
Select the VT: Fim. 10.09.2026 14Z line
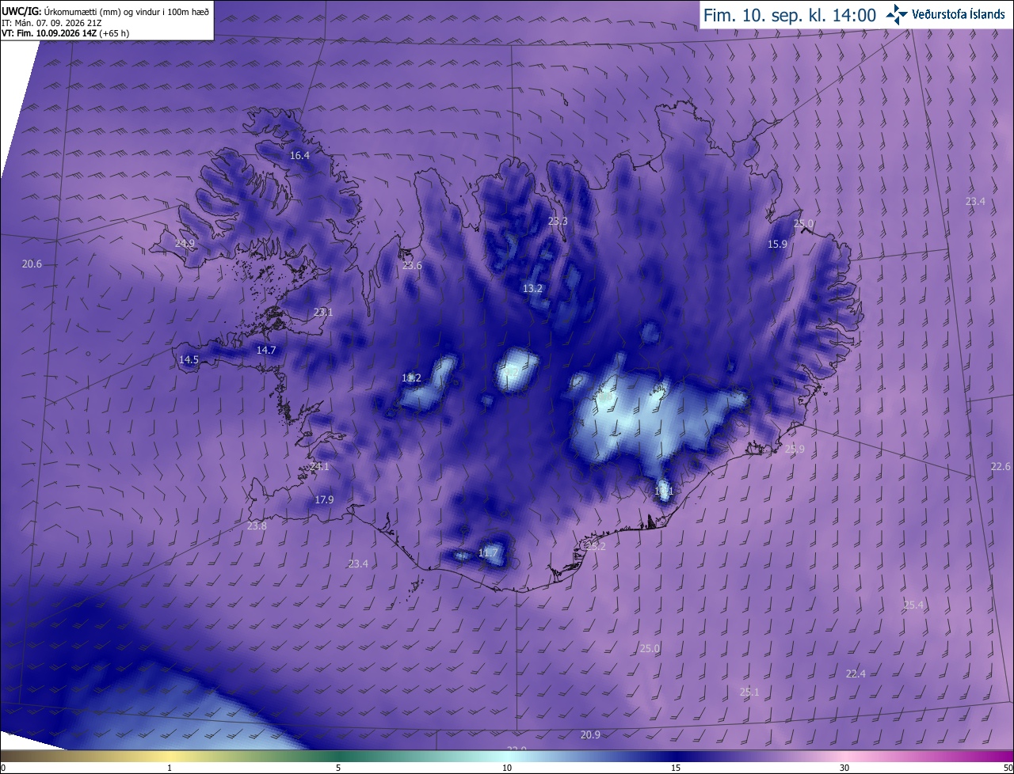(66, 34)
